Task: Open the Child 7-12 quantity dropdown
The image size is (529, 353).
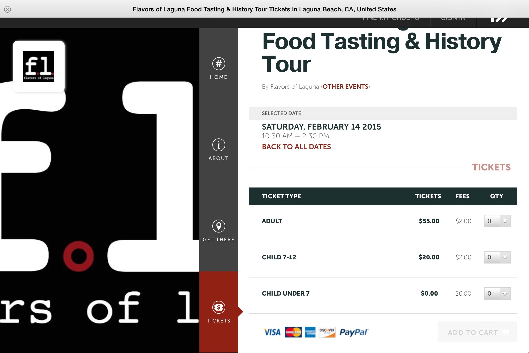Action: coord(497,257)
